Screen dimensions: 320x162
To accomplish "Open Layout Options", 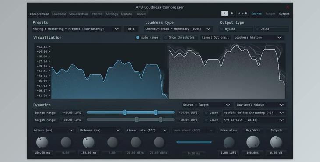I will coord(215,38).
